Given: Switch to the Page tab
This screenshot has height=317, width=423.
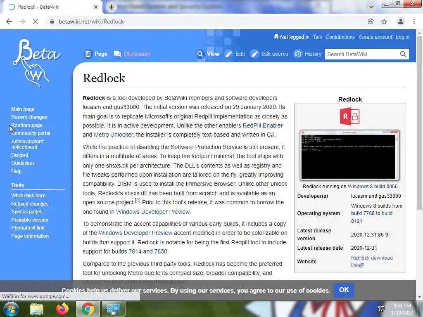Looking at the screenshot, I should [x=96, y=54].
